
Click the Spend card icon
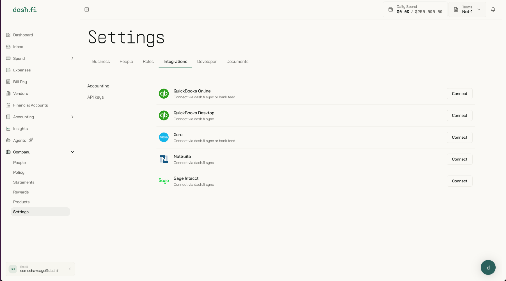click(8, 58)
